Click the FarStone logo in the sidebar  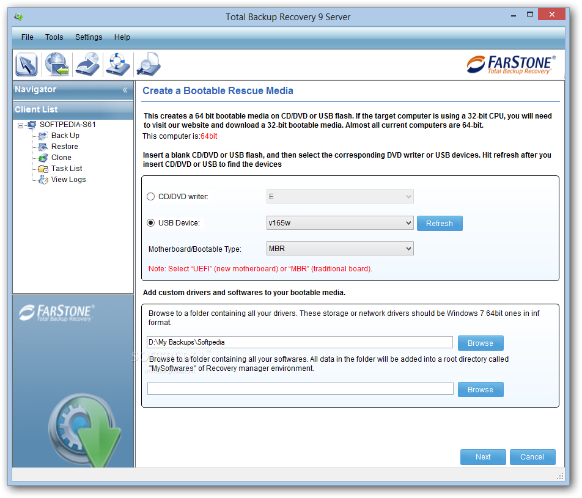coord(57,312)
